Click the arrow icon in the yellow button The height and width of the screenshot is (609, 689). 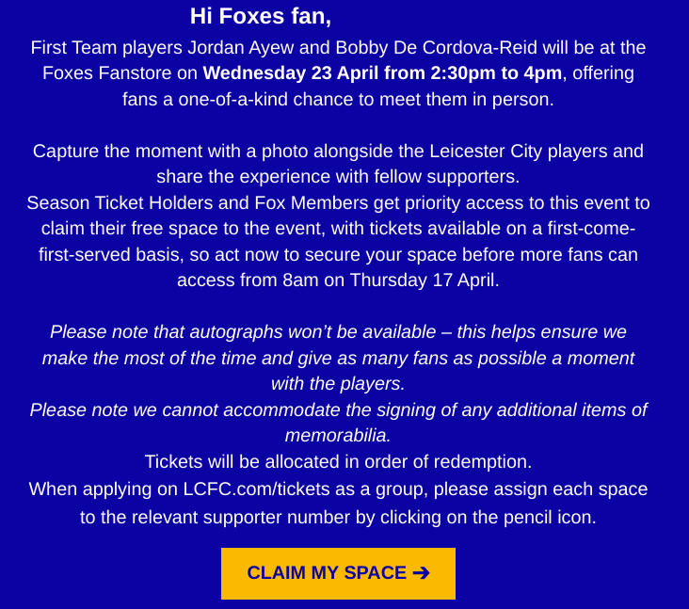click(421, 573)
